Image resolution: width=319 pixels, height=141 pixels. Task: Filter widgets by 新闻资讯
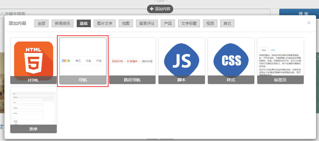click(x=62, y=23)
